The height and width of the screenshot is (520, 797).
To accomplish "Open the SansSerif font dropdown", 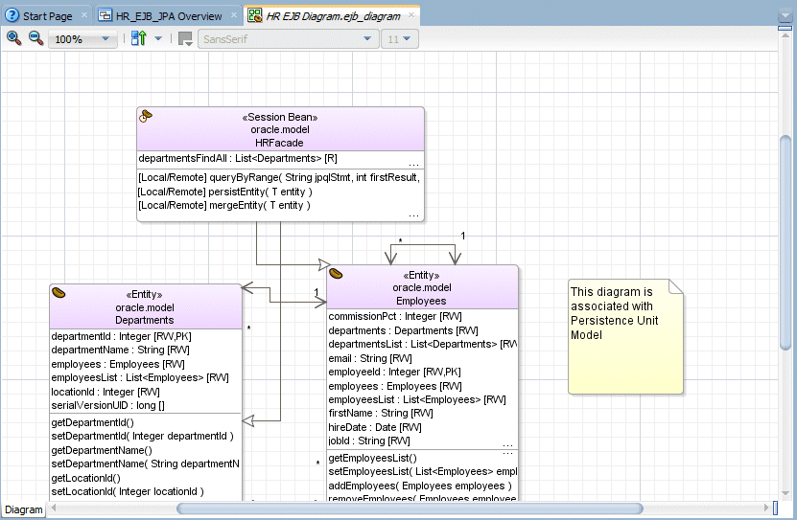I will coord(288,39).
